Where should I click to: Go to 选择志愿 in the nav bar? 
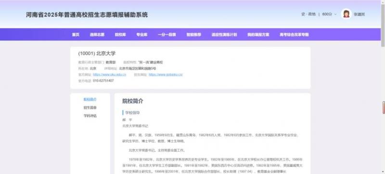(x=97, y=35)
